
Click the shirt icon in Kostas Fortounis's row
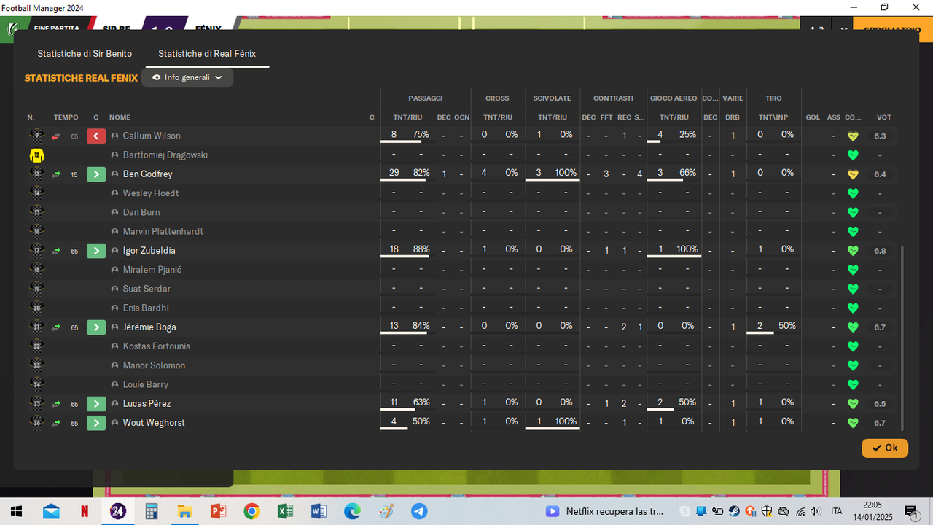[36, 346]
